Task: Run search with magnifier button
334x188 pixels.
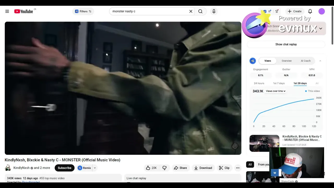Action: point(200,11)
